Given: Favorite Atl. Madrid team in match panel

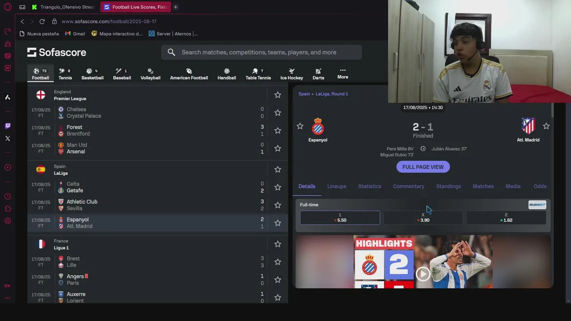Looking at the screenshot, I should [546, 126].
